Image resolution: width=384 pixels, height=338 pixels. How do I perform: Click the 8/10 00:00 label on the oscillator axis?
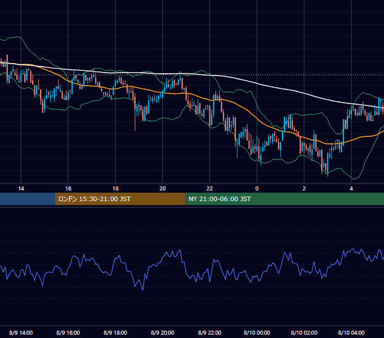[257, 332]
